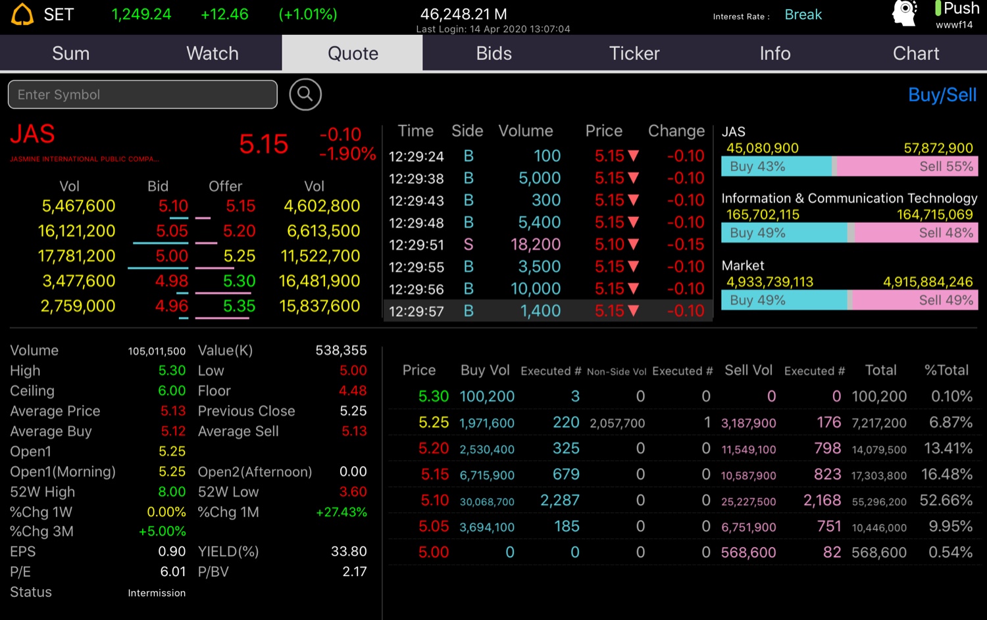This screenshot has height=620, width=987.
Task: Select the 12:29:56 ticker row
Action: point(547,289)
